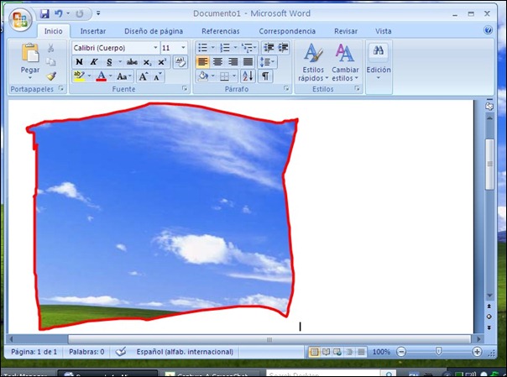Image resolution: width=507 pixels, height=377 pixels.
Task: Apply the yellow text highlight color
Action: tap(79, 76)
